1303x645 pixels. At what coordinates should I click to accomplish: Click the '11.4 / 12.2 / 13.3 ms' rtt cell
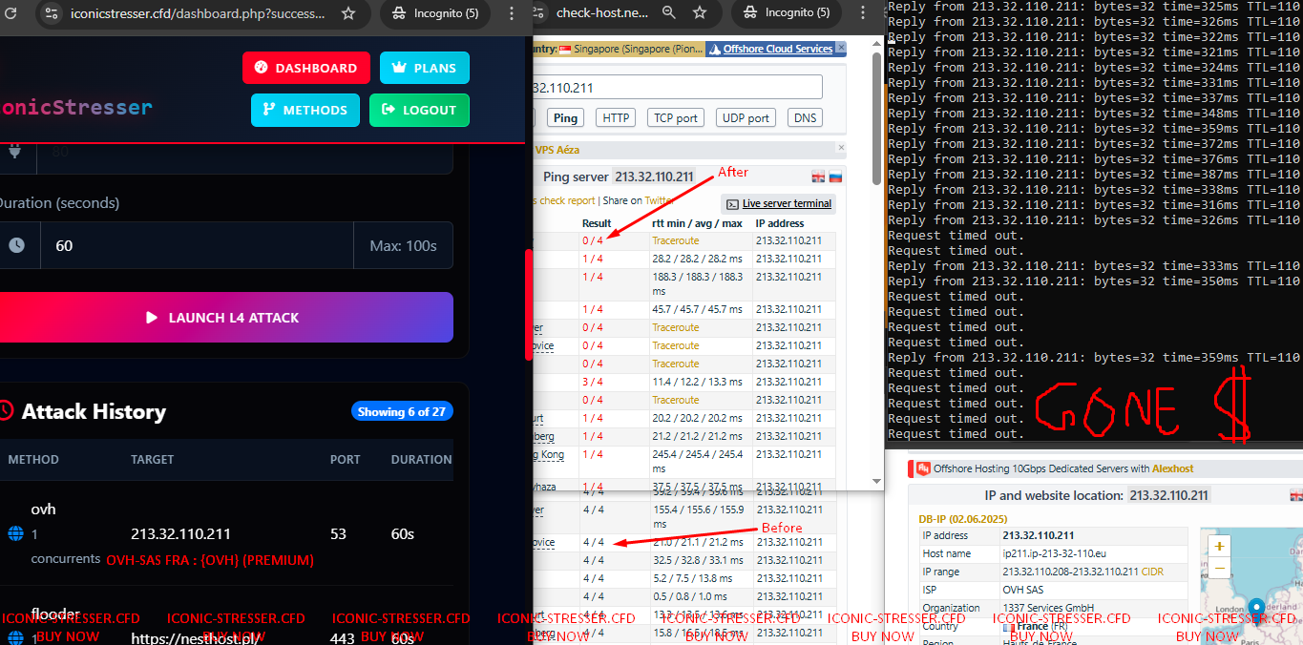point(697,382)
